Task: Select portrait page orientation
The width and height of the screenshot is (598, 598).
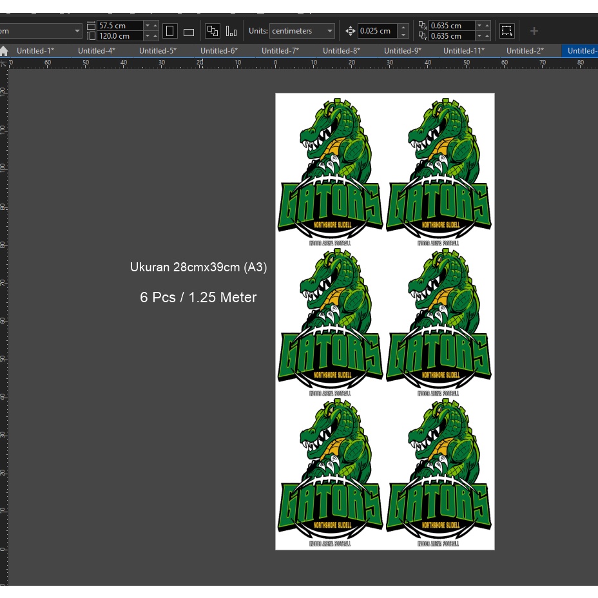Action: point(169,31)
